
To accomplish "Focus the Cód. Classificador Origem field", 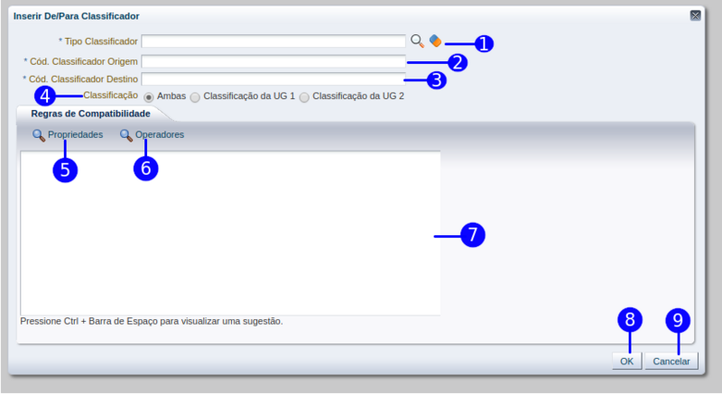I will tap(273, 61).
